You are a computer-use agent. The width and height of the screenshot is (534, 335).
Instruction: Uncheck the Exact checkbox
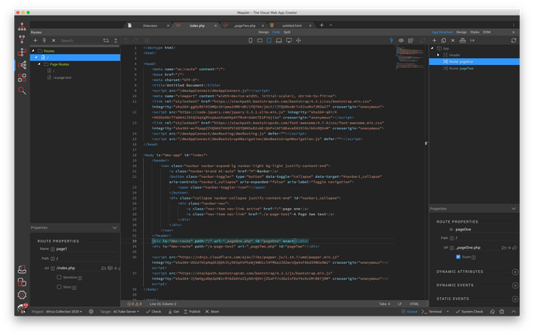458,257
